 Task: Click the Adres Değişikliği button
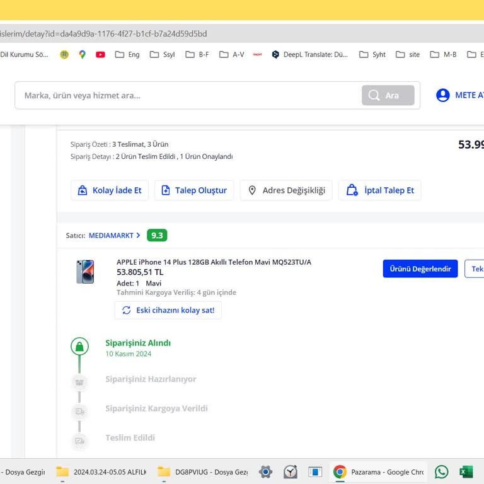coord(286,190)
